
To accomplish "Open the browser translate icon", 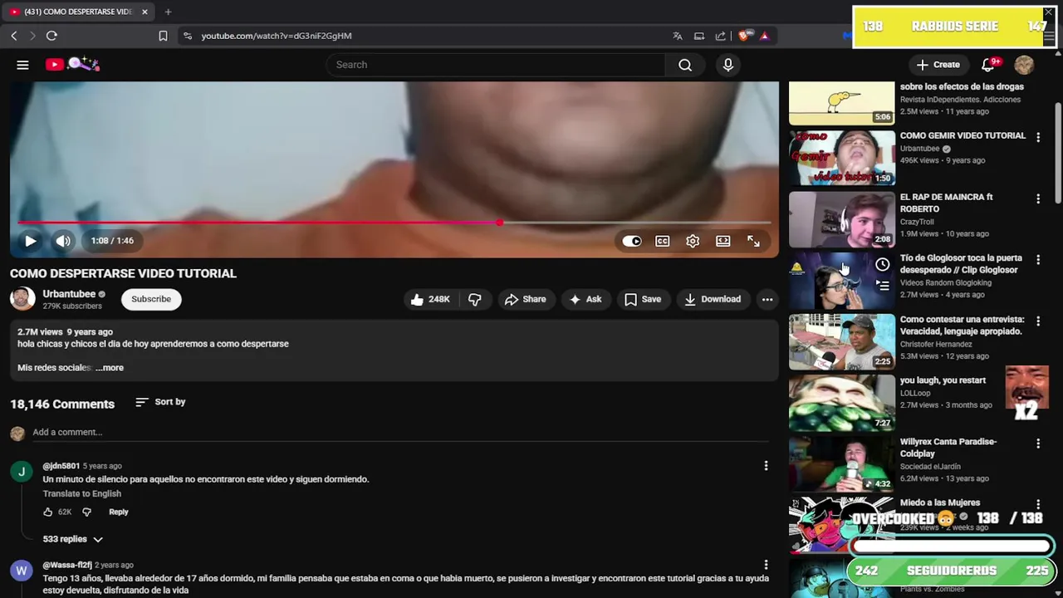I will (x=678, y=36).
